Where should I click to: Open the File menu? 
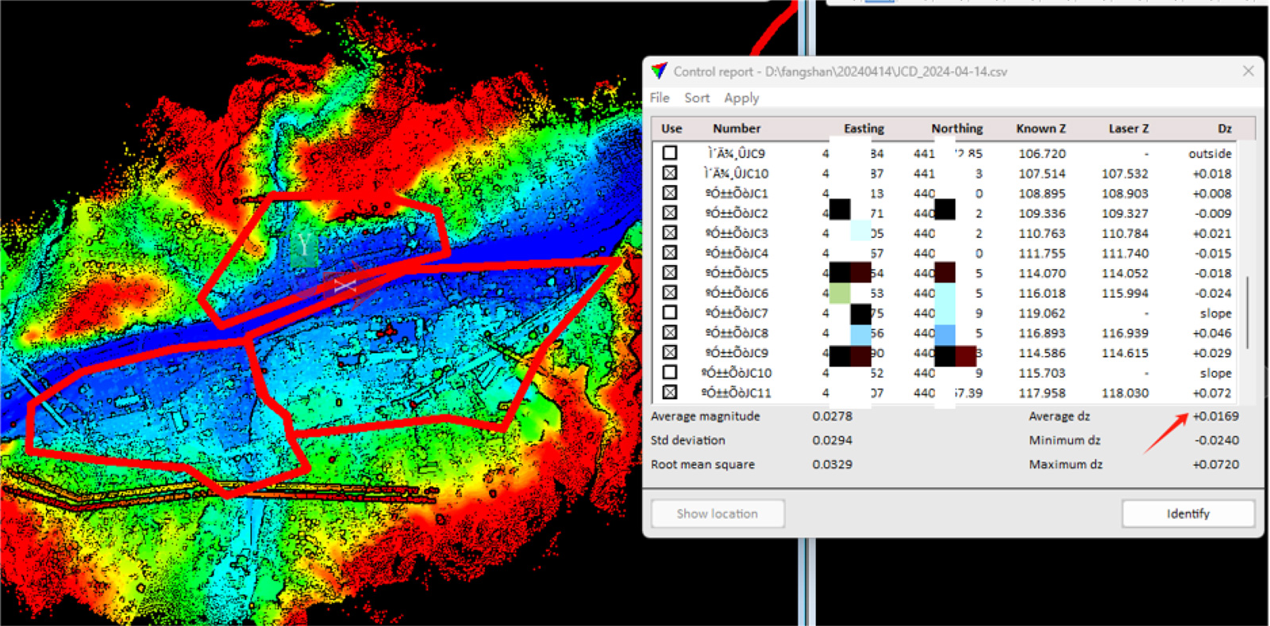[660, 98]
